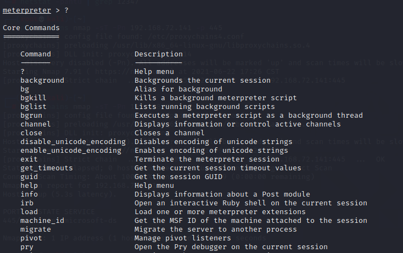The width and height of the screenshot is (403, 253).
Task: Click the bgrun command name
Action: 31,116
